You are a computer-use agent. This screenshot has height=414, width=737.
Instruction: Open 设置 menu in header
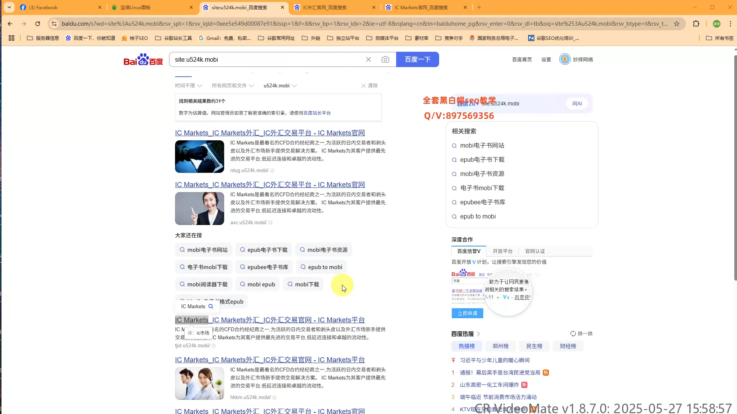pyautogui.click(x=546, y=59)
